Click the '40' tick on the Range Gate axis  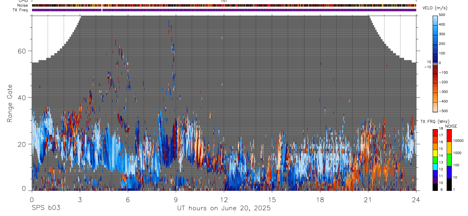pyautogui.click(x=22, y=98)
